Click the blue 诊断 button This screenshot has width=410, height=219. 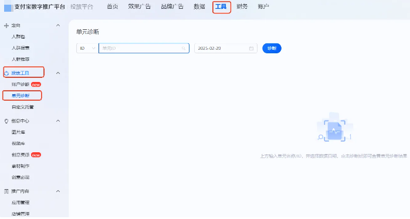[272, 48]
